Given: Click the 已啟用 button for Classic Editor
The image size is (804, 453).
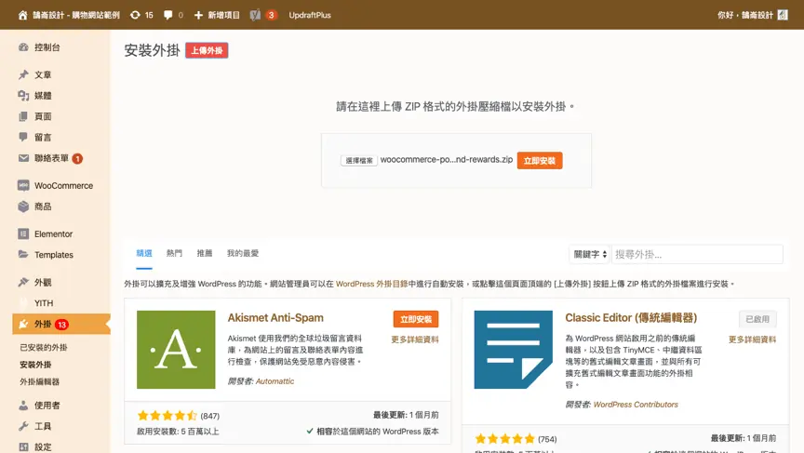Looking at the screenshot, I should pyautogui.click(x=757, y=319).
